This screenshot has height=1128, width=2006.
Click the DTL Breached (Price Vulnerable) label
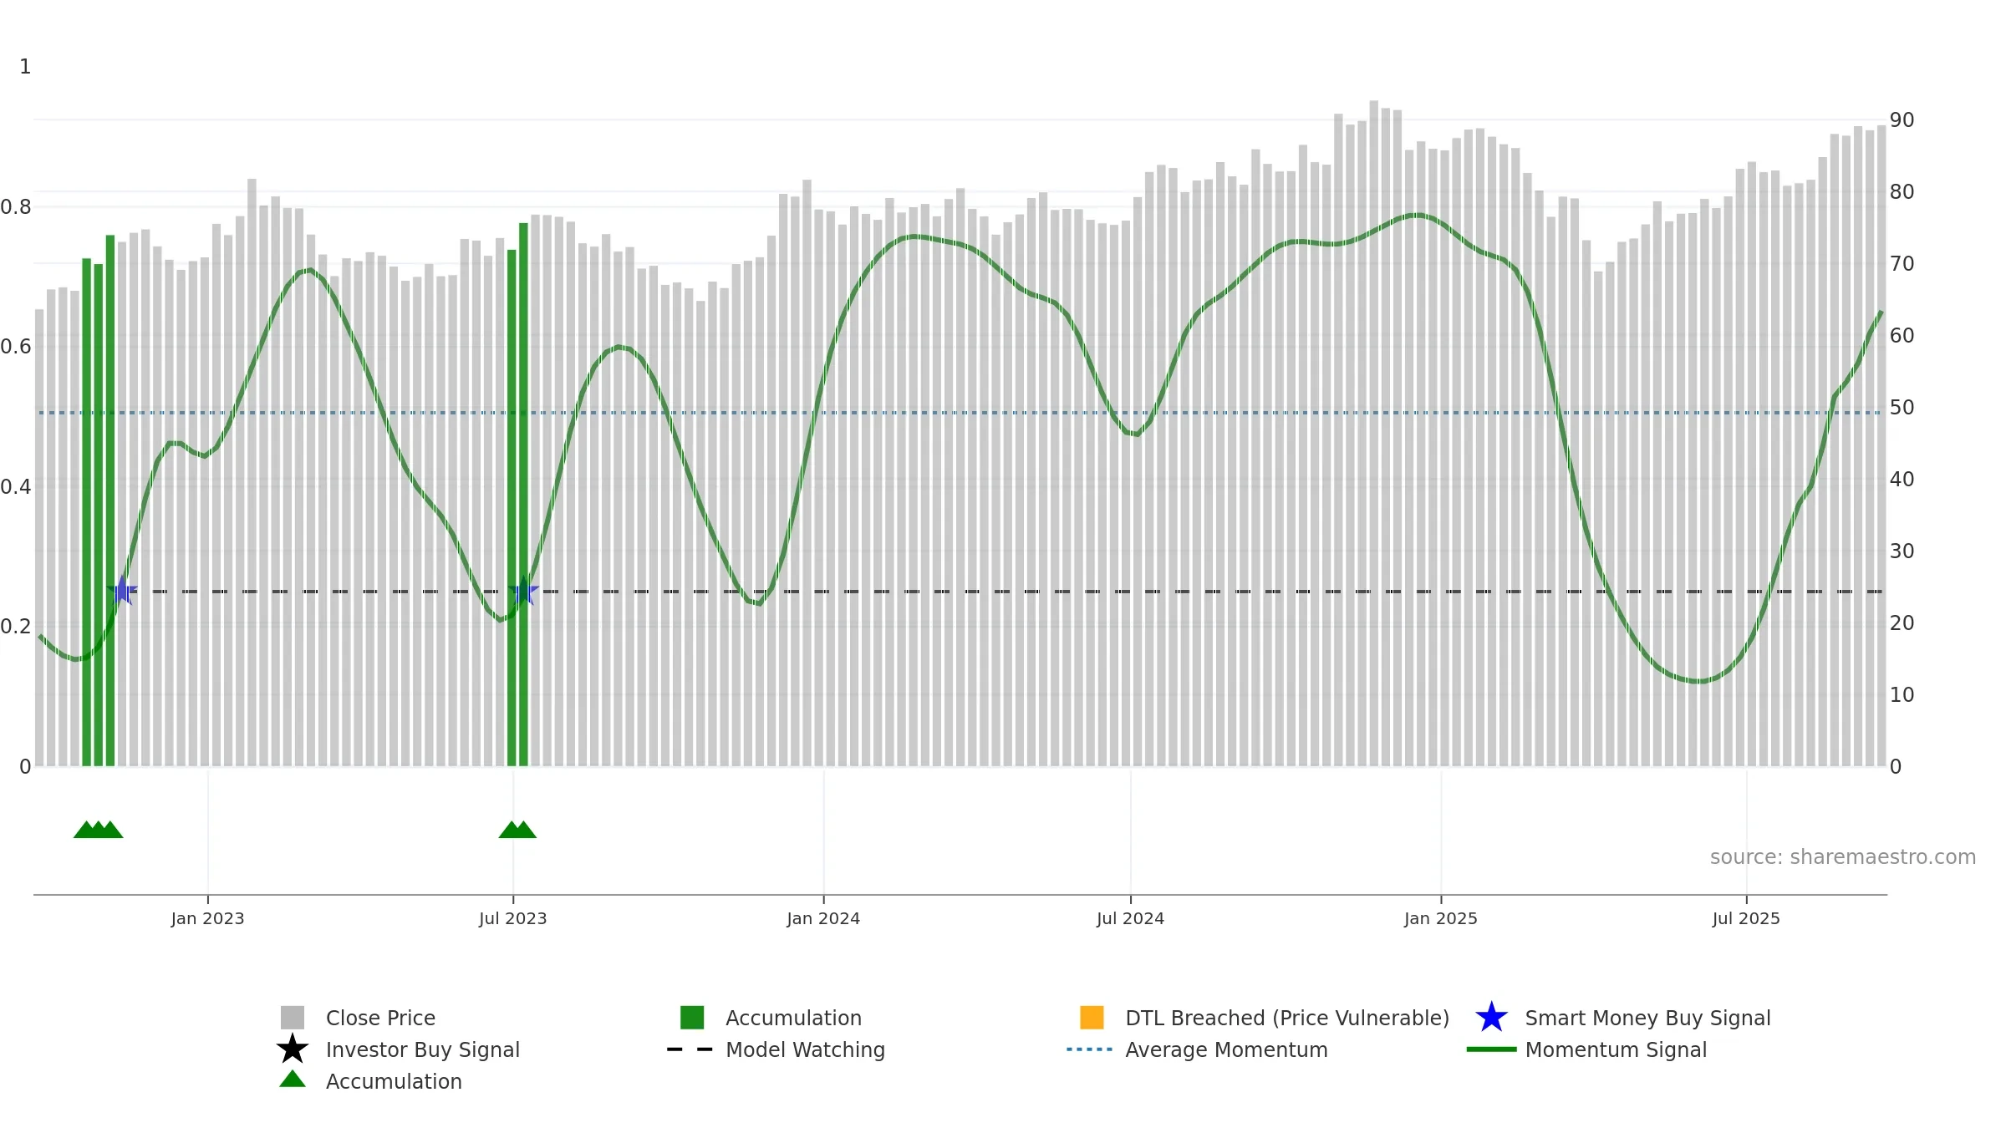(x=1287, y=1018)
